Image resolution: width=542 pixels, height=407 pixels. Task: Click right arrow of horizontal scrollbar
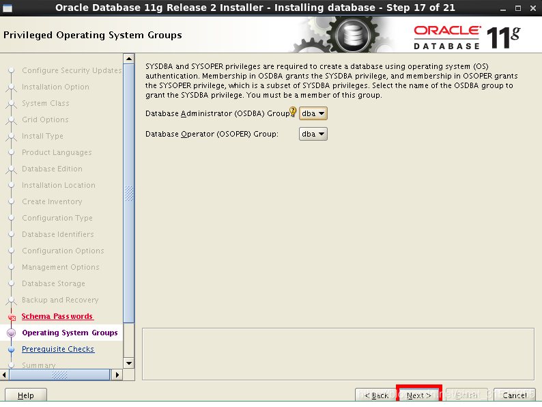point(117,374)
